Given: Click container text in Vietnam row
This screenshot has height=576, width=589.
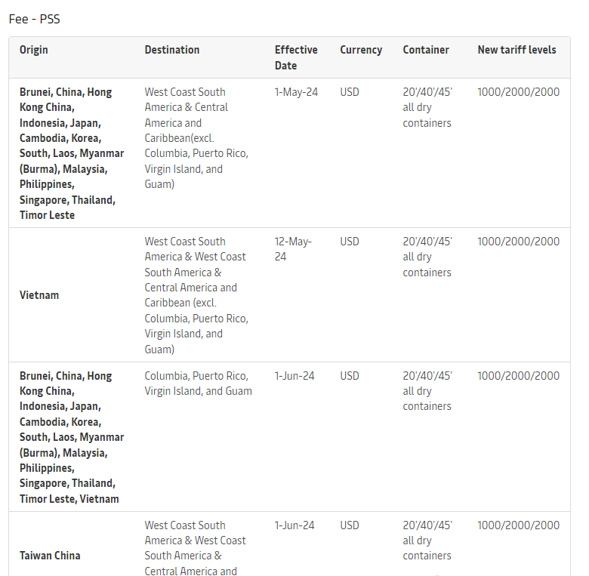Looking at the screenshot, I should point(427,257).
